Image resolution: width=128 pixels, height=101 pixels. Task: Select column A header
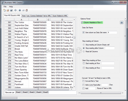(21, 20)
